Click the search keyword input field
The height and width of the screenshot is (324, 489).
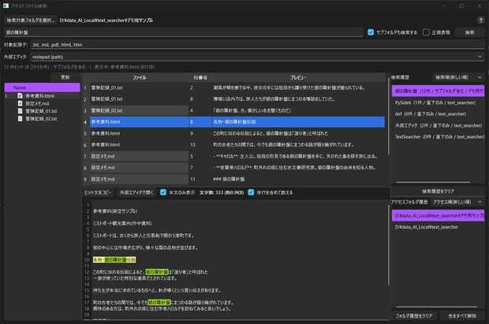(184, 32)
